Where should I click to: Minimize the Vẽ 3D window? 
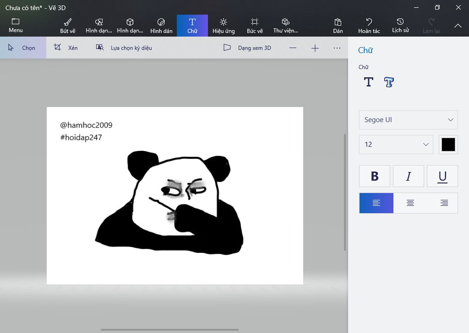[x=416, y=7]
